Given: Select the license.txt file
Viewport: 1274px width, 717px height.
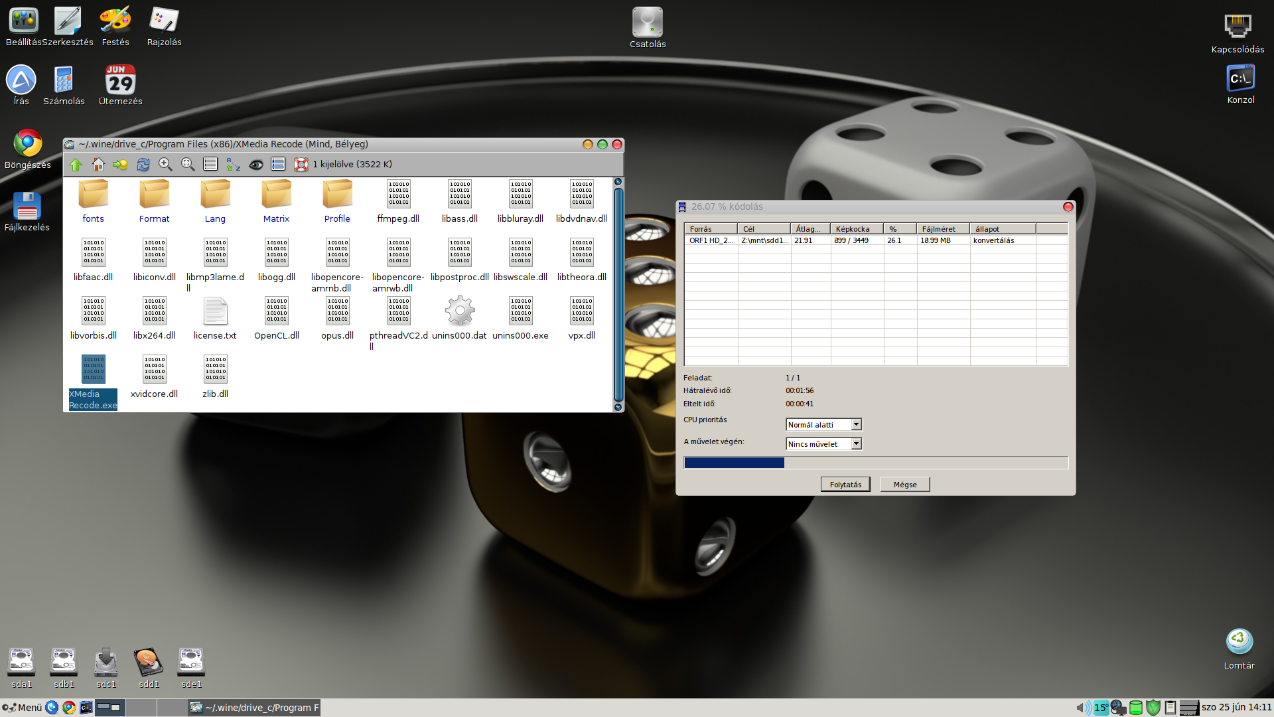Looking at the screenshot, I should (x=216, y=319).
